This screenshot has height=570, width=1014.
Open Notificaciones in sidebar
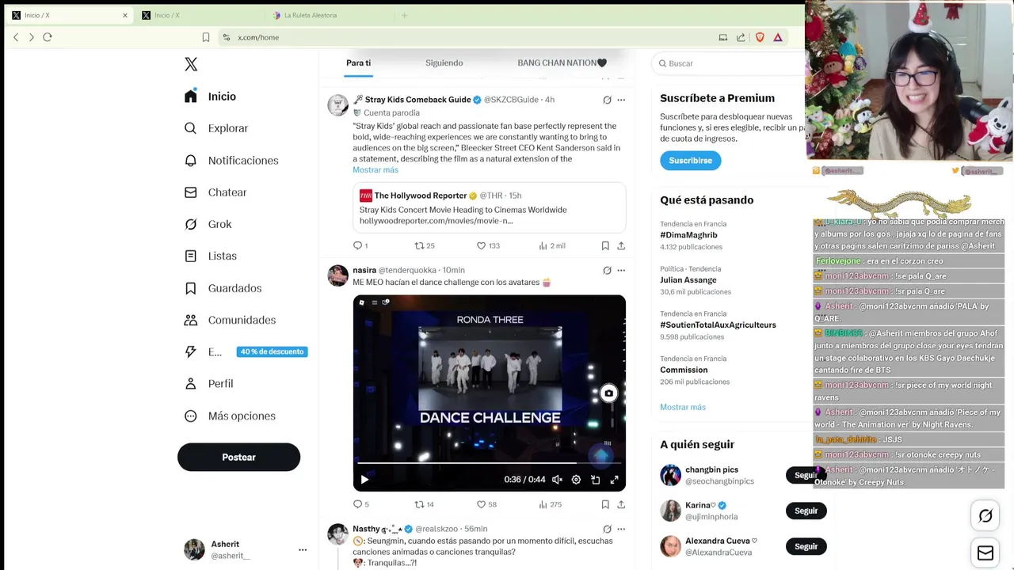pyautogui.click(x=231, y=161)
